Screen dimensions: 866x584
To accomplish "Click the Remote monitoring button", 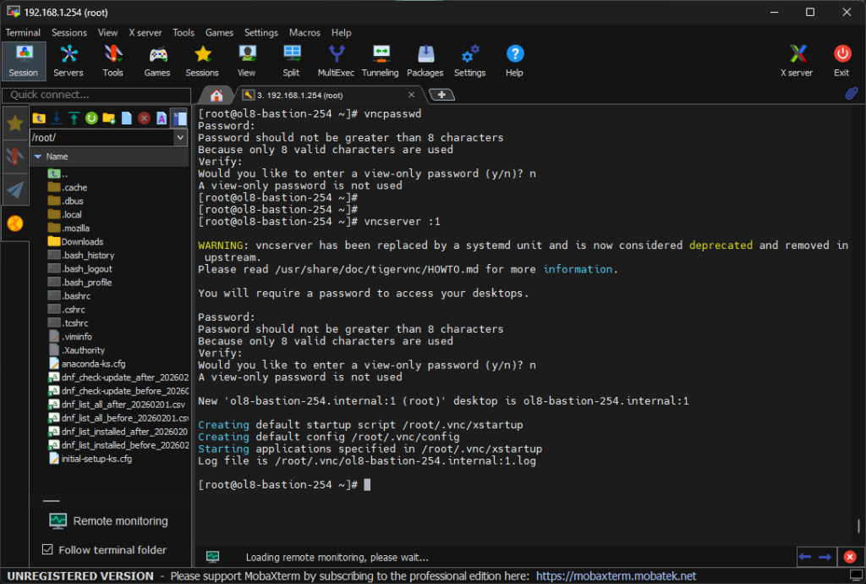I will pyautogui.click(x=108, y=521).
